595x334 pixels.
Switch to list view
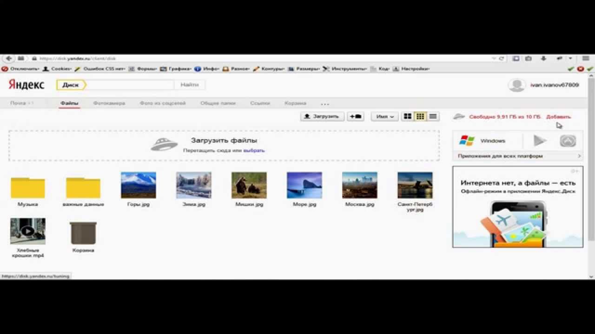tap(433, 116)
